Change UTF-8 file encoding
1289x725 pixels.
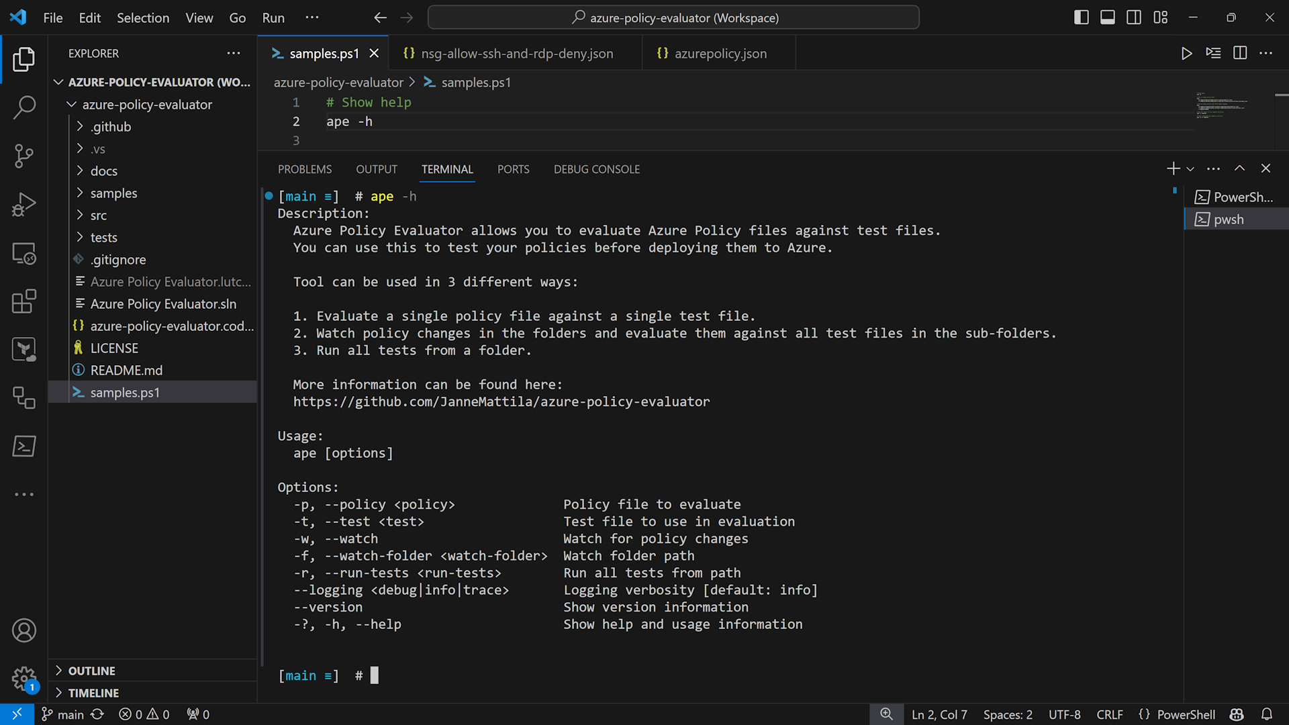coord(1065,714)
